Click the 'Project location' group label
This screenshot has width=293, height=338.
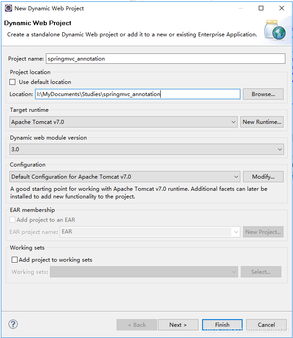(x=30, y=72)
